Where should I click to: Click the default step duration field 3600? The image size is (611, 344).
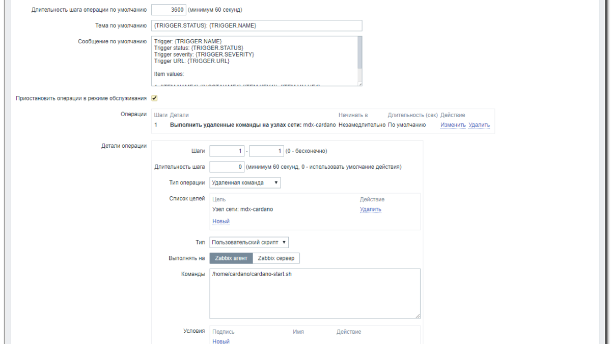tap(170, 10)
